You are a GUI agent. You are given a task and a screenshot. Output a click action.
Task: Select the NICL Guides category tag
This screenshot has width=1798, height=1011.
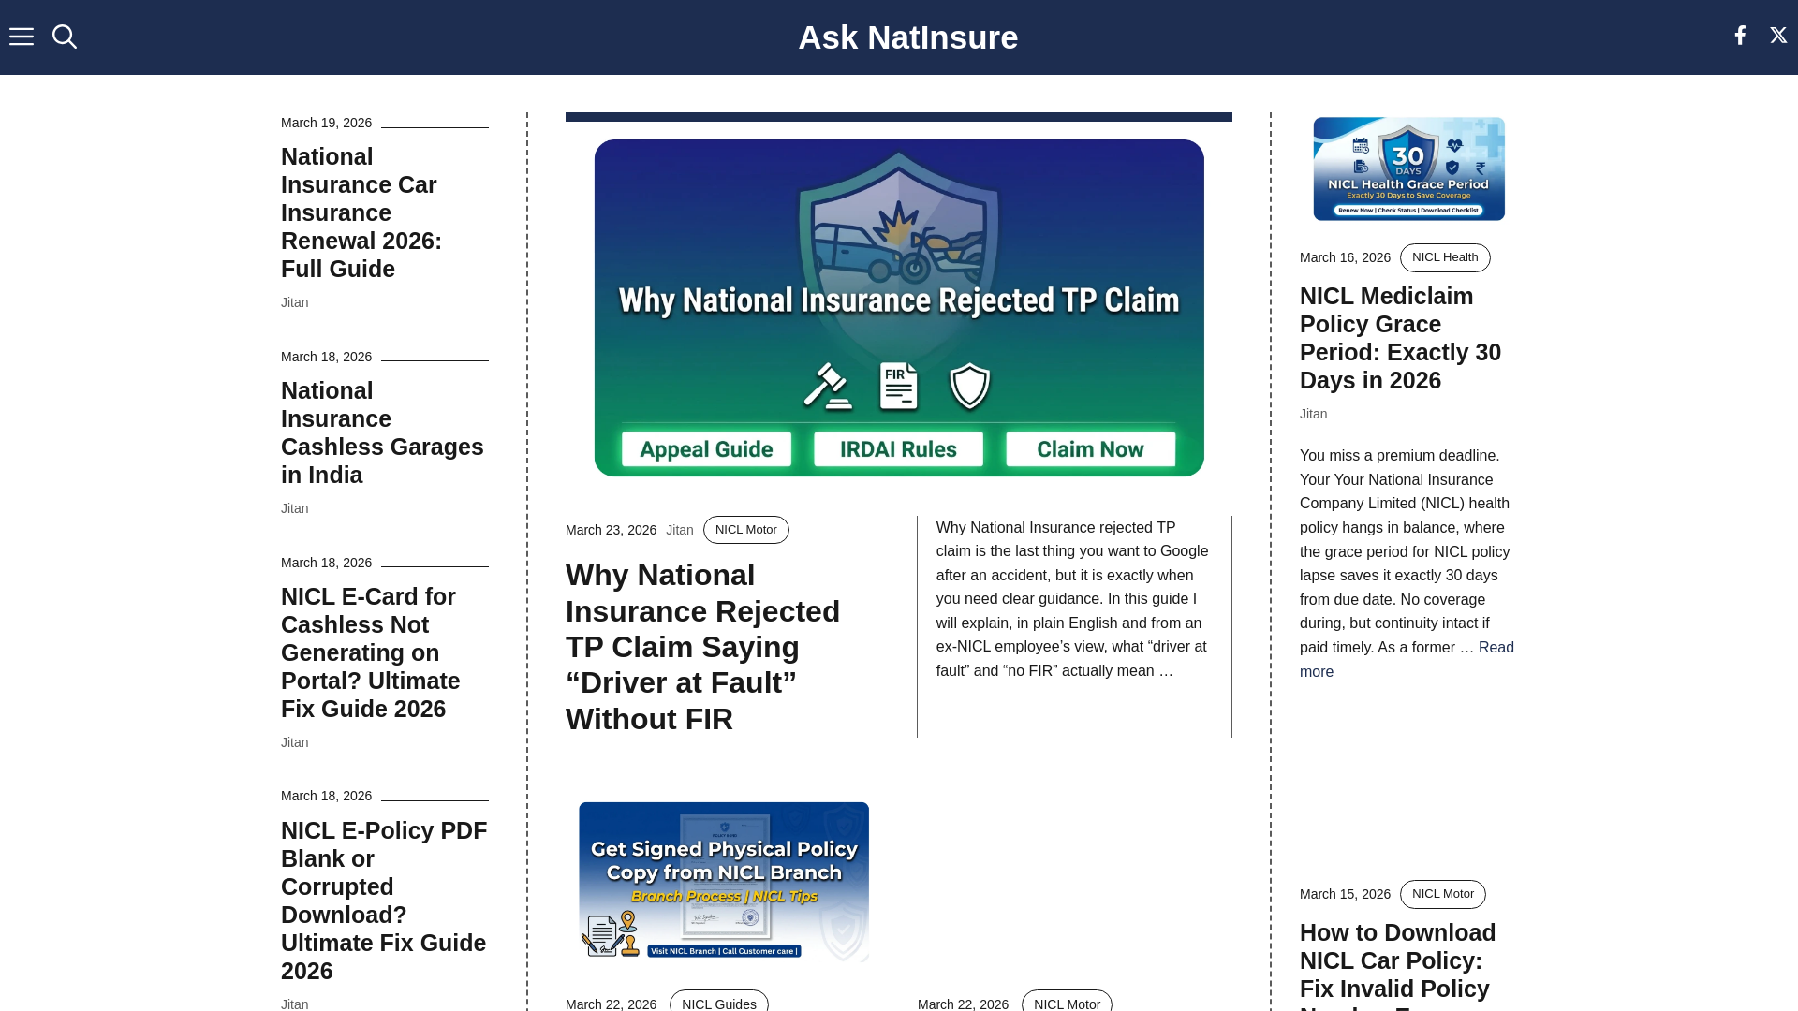pyautogui.click(x=719, y=1002)
